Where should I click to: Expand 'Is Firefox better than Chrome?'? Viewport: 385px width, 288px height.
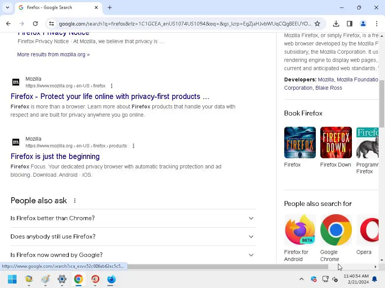[133, 218]
